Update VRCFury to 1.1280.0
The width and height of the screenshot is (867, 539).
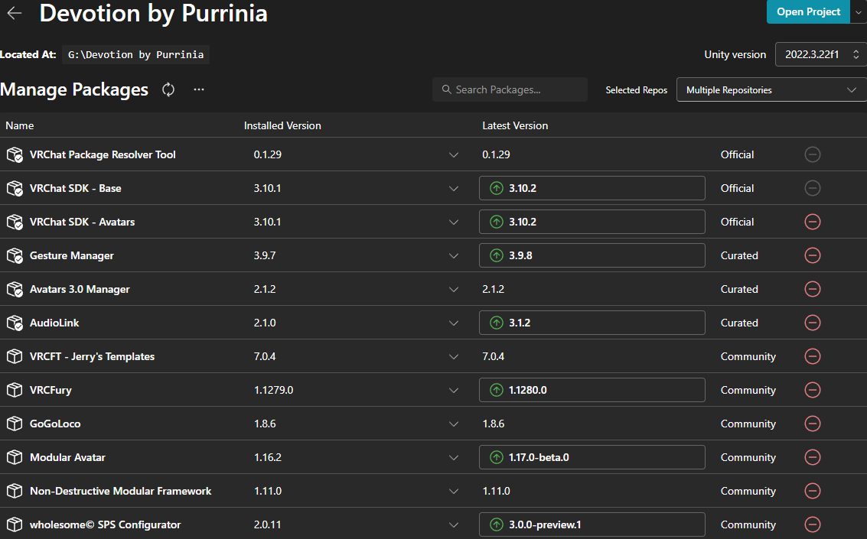pos(592,390)
